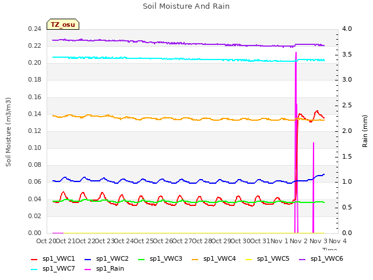This screenshot has width=373, height=280.
Task: Click the 4.0 right axis tick label
Action: coord(347,29)
